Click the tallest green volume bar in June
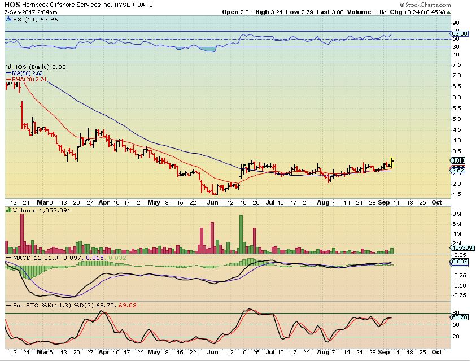 [241, 234]
